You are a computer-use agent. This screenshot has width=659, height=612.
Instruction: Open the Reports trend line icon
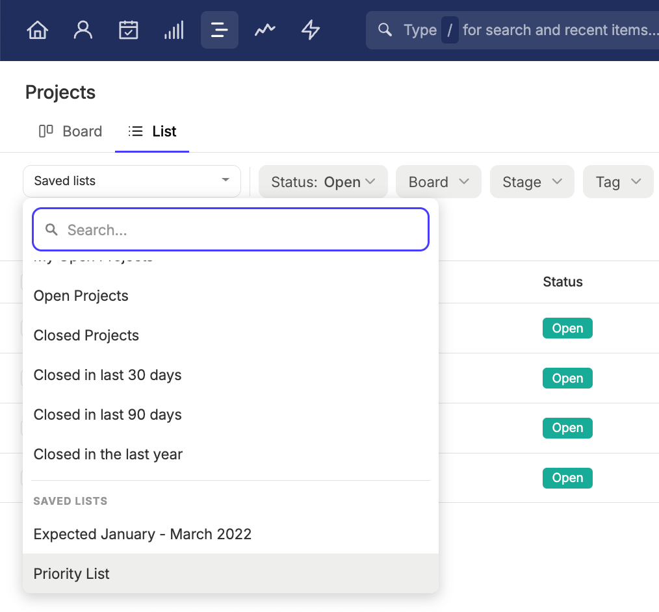[265, 31]
